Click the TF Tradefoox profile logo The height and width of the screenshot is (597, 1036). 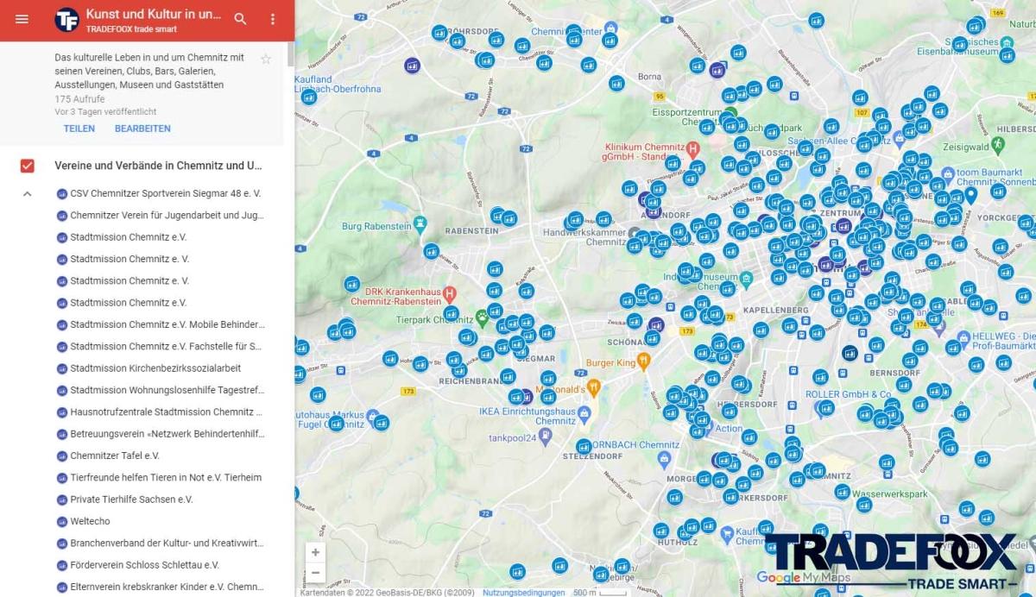click(66, 20)
